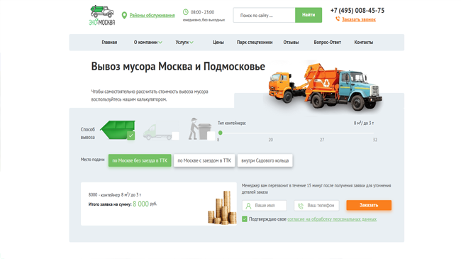Expand the Услуги menu chevron
Viewport: 461px width, 259px height.
191,43
